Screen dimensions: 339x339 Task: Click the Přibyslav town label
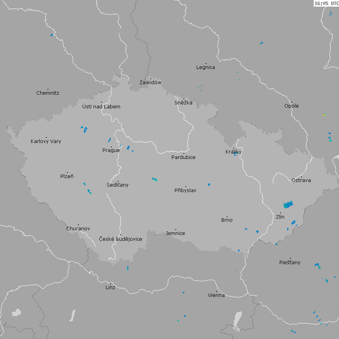[185, 191]
